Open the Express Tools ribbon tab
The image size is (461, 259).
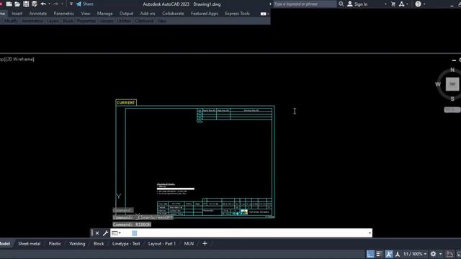(x=237, y=14)
